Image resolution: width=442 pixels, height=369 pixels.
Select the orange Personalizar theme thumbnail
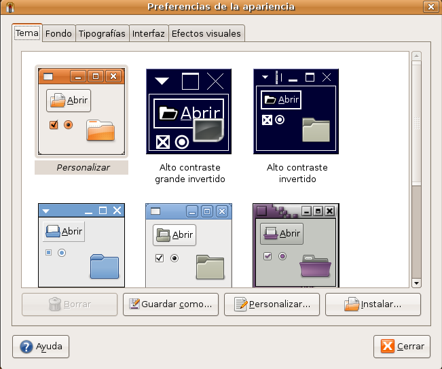pos(81,112)
